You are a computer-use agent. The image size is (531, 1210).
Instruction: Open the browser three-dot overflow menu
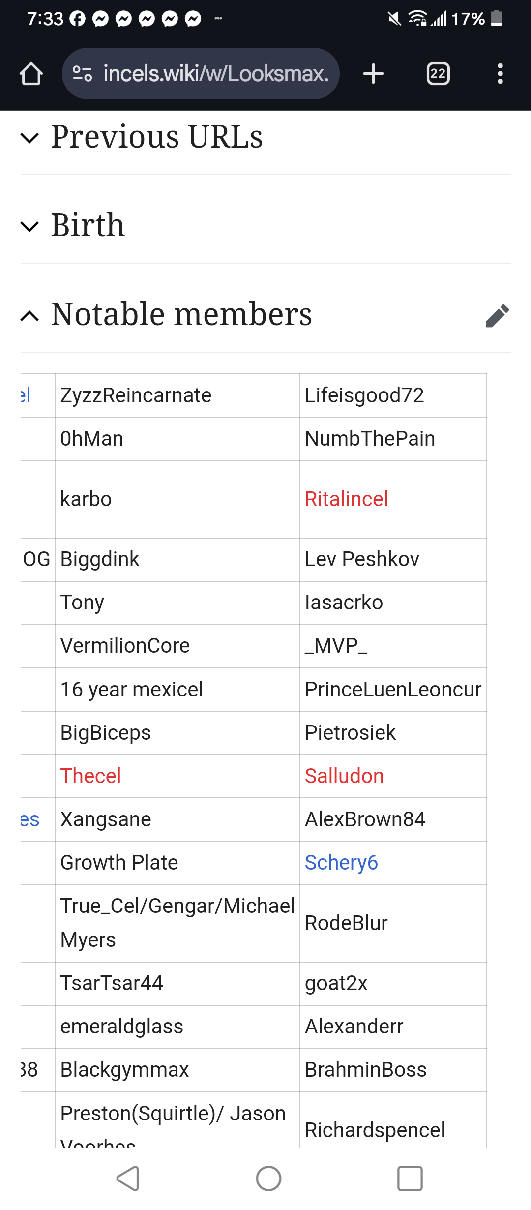[500, 74]
